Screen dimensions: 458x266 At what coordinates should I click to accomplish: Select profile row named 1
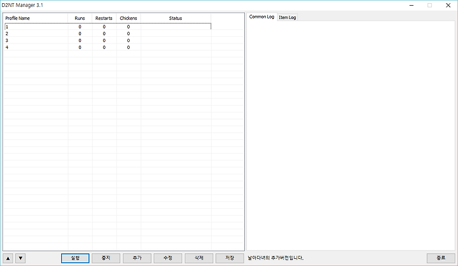pyautogui.click(x=108, y=27)
